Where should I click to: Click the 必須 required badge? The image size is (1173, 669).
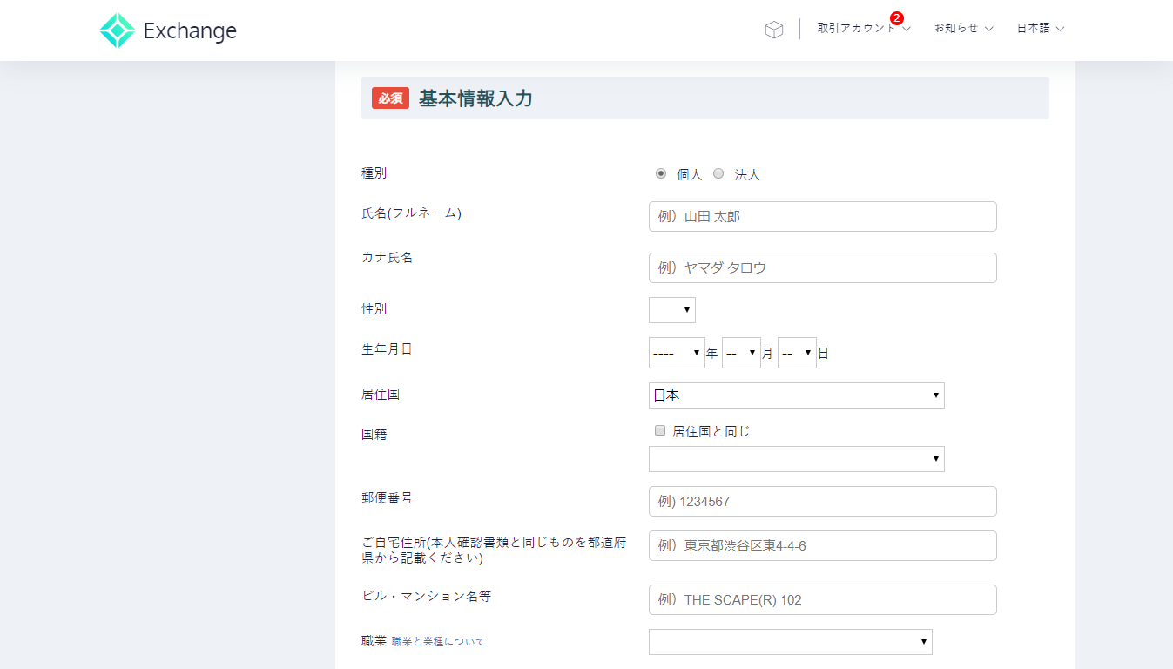tap(389, 98)
